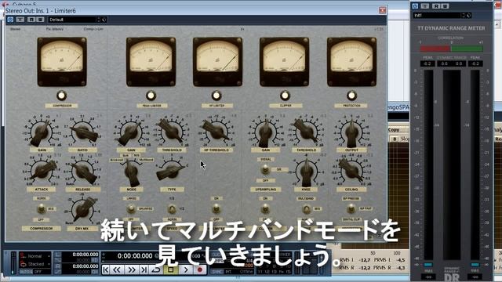Click the left locator time field

85,255
